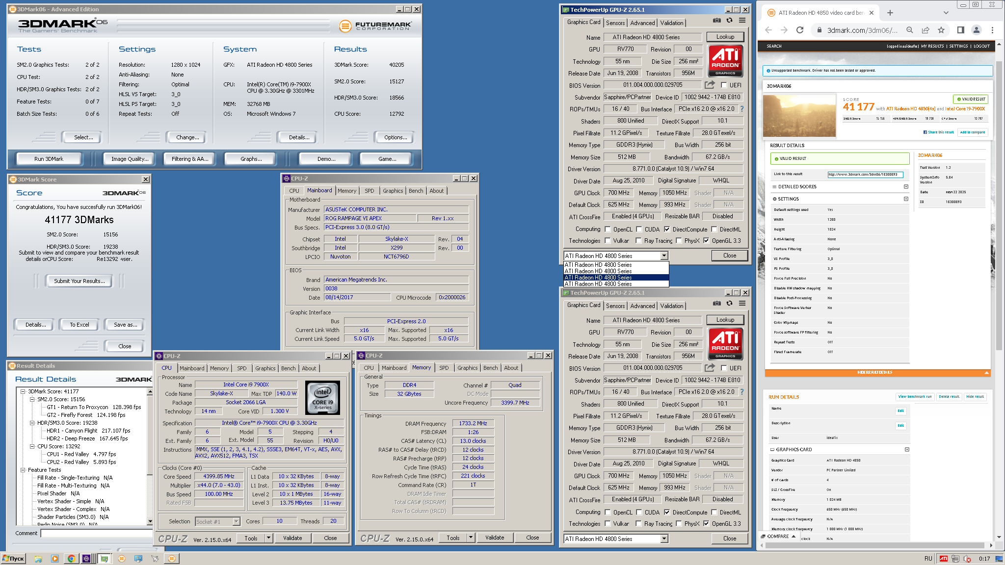1005x565 pixels.
Task: Toggle OpenGL 3.3 checkbox in bottom GPU-Z
Action: (x=706, y=523)
